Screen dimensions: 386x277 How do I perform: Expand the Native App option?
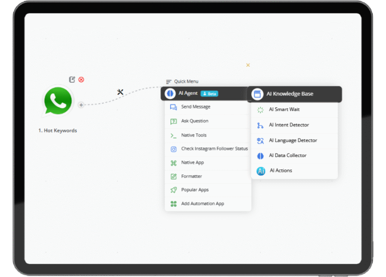[x=192, y=163]
